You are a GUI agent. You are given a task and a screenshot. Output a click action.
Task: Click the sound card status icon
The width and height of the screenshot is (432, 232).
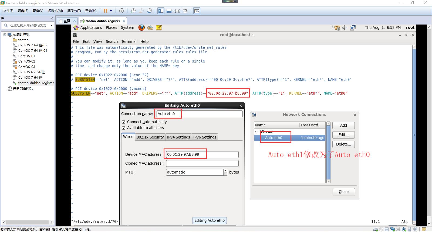point(404,230)
